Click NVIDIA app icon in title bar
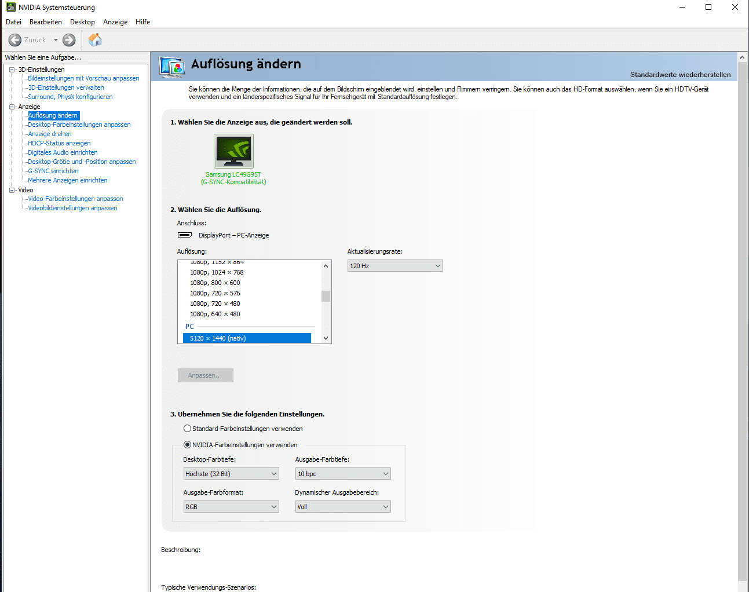The width and height of the screenshot is (749, 592). click(10, 7)
